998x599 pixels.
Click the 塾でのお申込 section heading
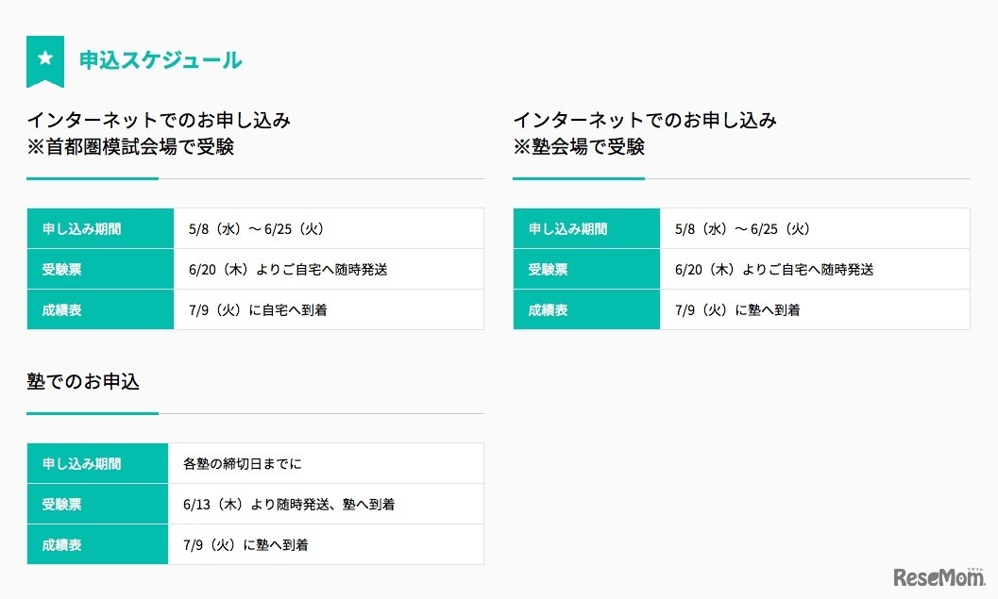click(83, 381)
